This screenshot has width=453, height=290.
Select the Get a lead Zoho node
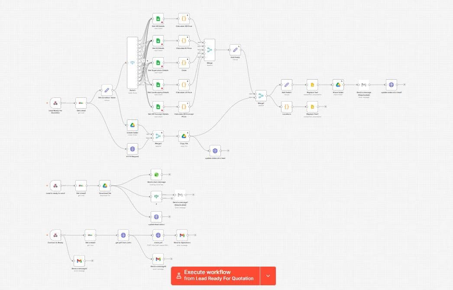tap(81, 103)
